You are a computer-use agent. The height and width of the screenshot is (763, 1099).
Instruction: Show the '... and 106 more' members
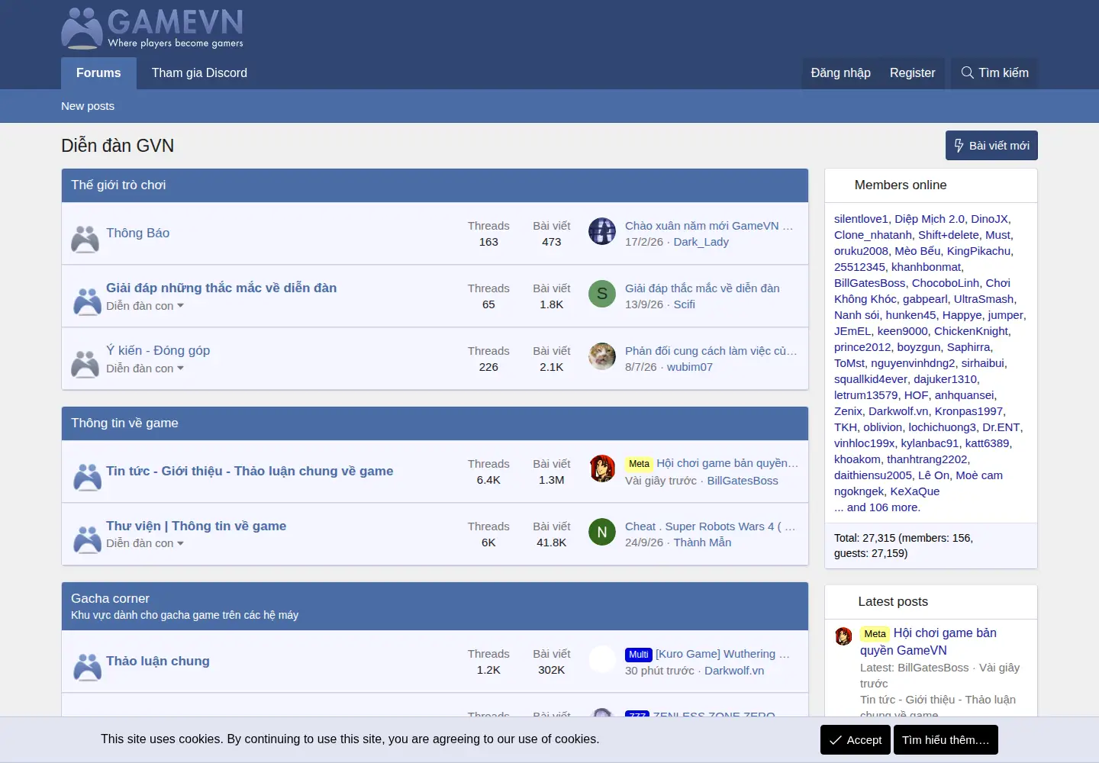tap(878, 507)
